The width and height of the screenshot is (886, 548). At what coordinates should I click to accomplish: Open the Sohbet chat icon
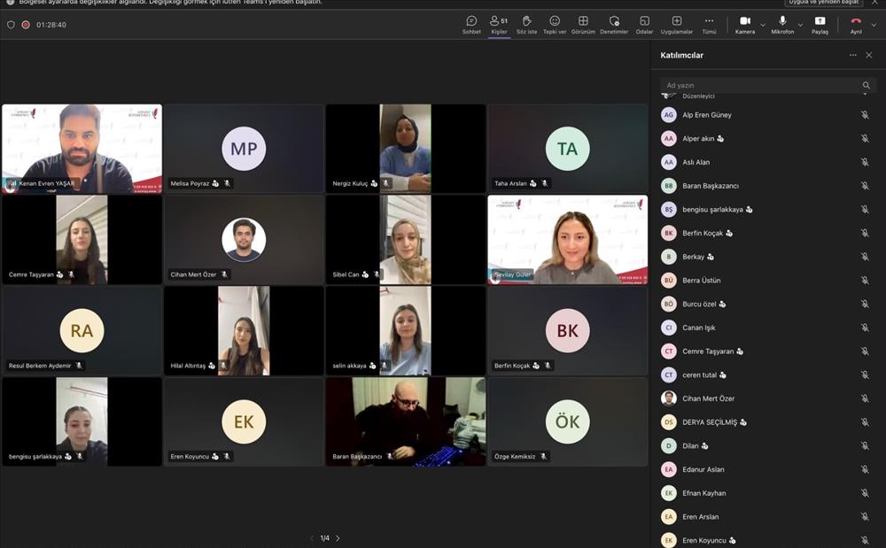[x=471, y=24]
